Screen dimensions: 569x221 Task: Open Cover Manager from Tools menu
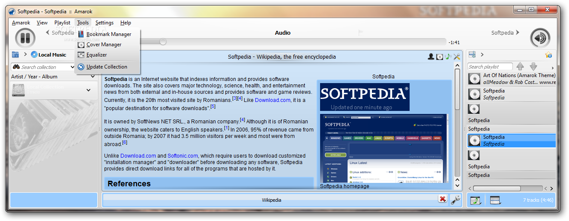tap(107, 45)
